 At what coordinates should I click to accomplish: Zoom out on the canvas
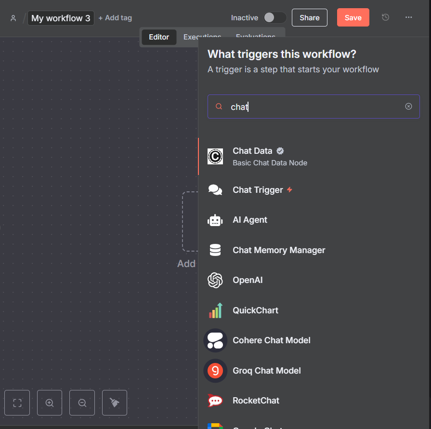coord(82,402)
